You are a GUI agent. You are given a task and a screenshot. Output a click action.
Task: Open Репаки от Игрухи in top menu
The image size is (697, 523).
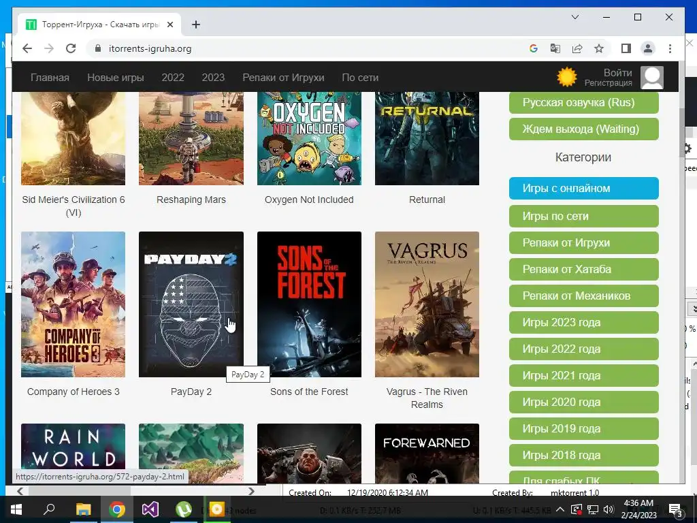pos(283,78)
